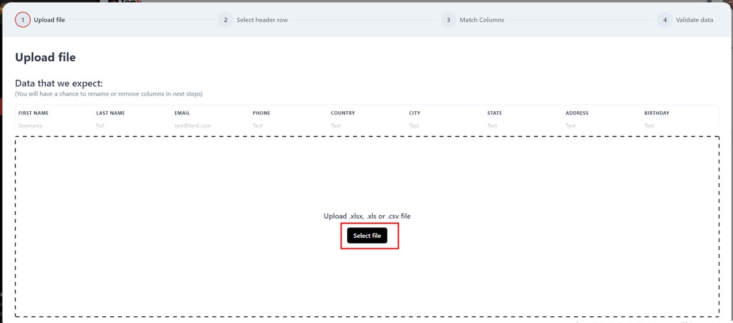
Task: Choose the PHONE column header
Action: point(261,113)
